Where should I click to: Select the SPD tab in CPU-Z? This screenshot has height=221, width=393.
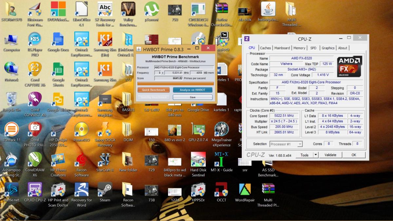tap(313, 48)
